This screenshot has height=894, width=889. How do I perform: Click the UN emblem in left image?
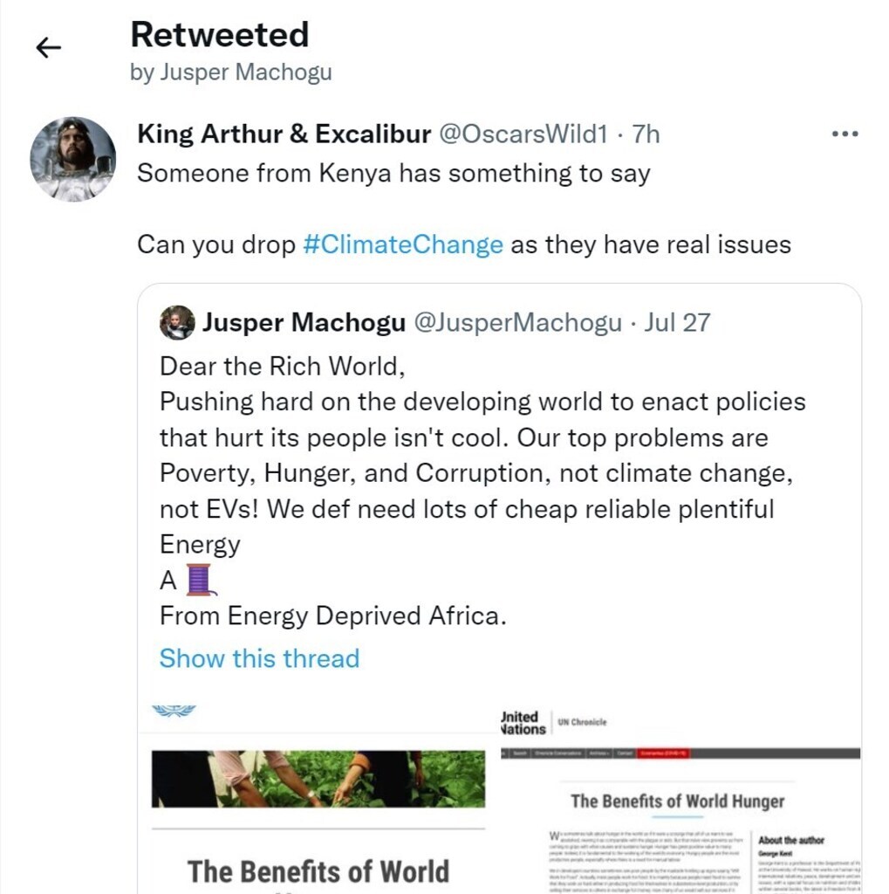click(x=174, y=711)
